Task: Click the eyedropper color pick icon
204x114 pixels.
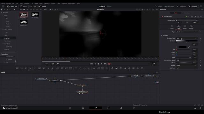Action: (189, 47)
